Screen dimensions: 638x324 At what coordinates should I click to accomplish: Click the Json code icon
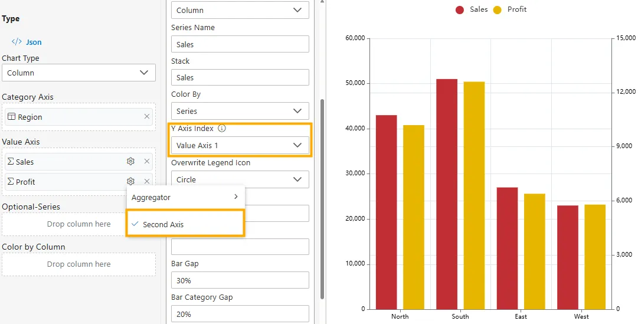[x=17, y=42]
